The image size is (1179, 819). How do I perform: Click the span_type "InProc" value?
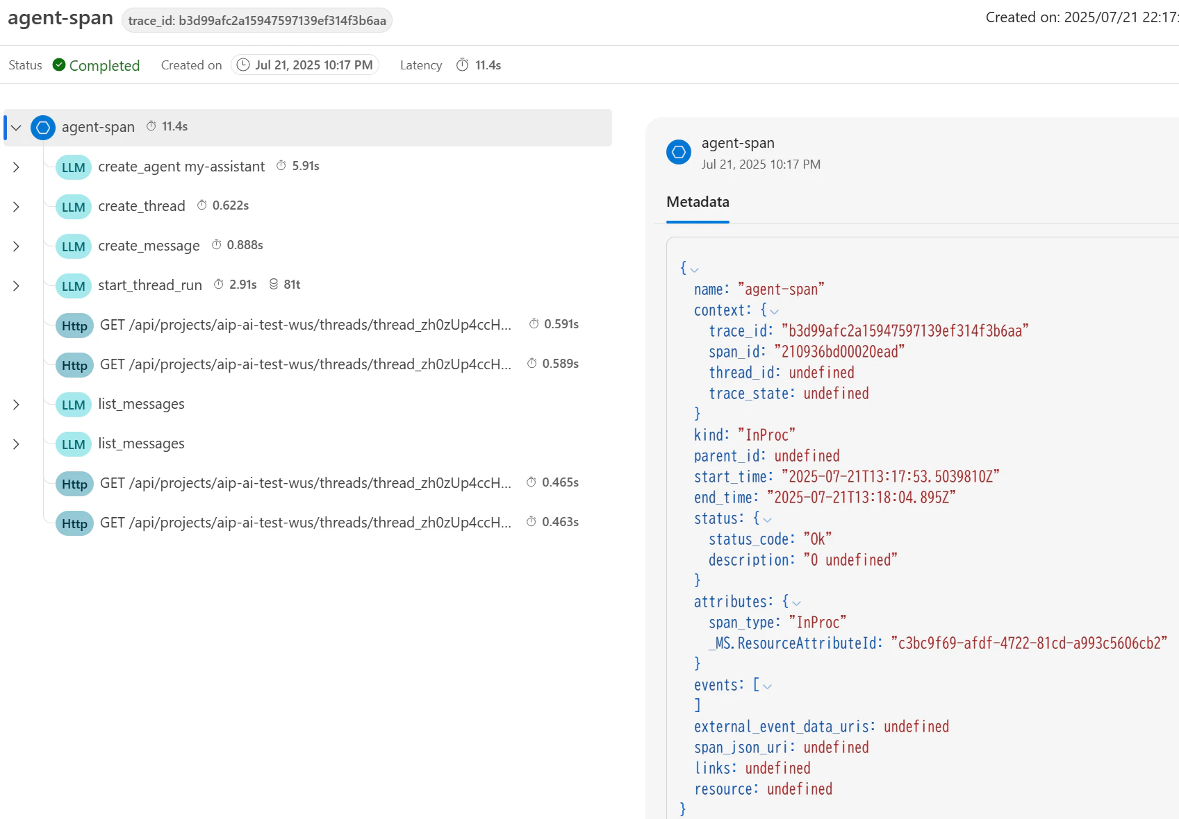[818, 623]
